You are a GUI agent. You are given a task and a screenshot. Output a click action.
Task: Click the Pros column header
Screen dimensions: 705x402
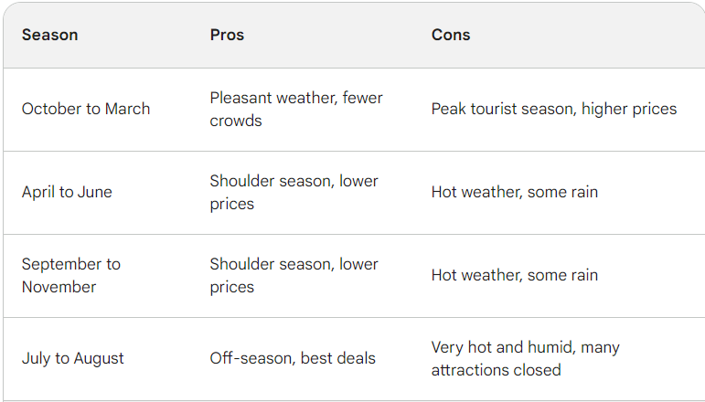pyautogui.click(x=227, y=35)
